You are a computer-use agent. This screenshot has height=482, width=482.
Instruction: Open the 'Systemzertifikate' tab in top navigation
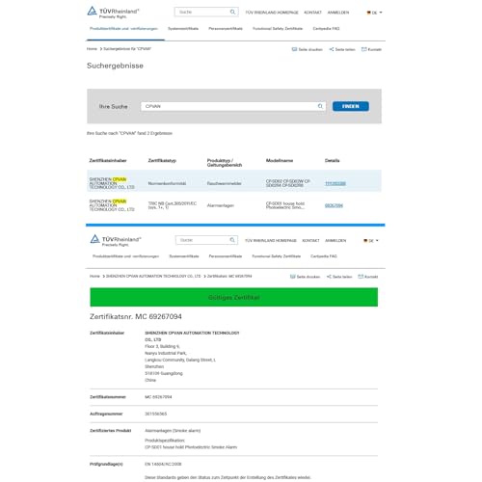click(x=183, y=29)
